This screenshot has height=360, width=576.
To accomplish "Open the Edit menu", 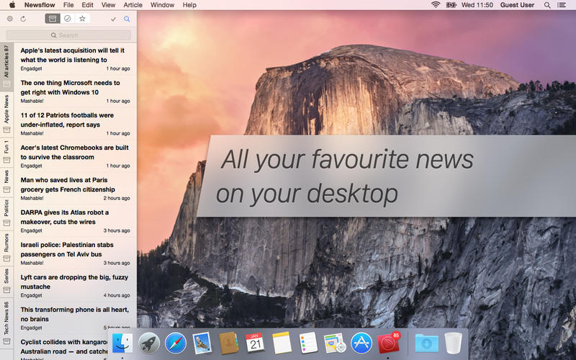I will click(x=87, y=5).
